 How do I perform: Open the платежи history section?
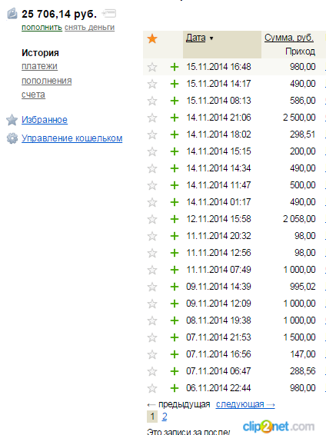(x=39, y=66)
